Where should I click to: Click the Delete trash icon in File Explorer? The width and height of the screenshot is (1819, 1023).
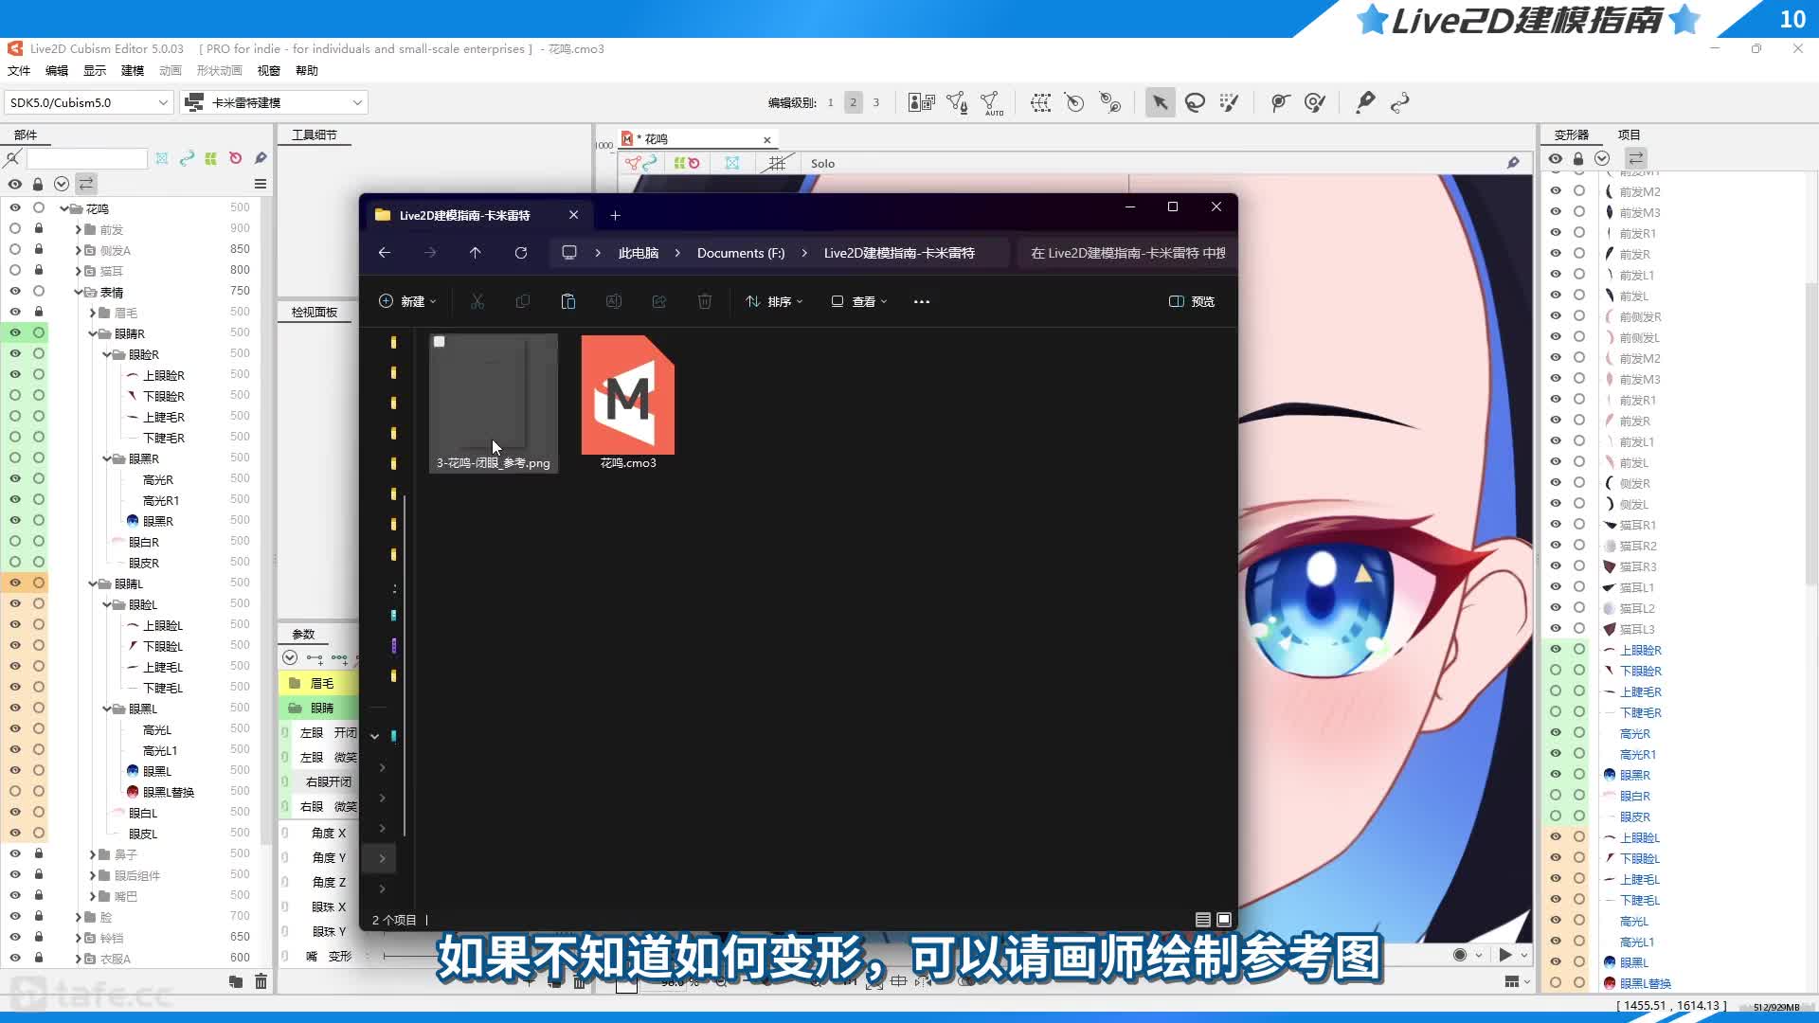[705, 301]
